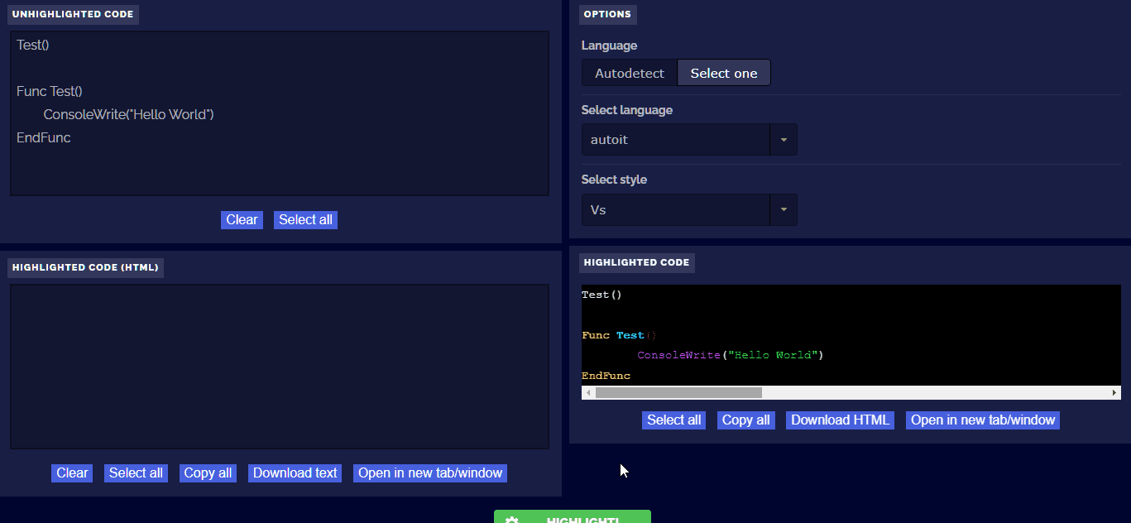The height and width of the screenshot is (523, 1131).
Task: Open HTML code in new tab/window
Action: (430, 473)
